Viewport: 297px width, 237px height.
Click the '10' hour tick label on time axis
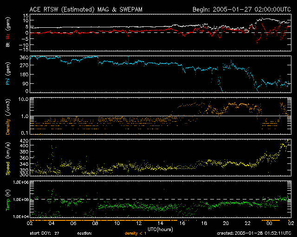coord(117,224)
